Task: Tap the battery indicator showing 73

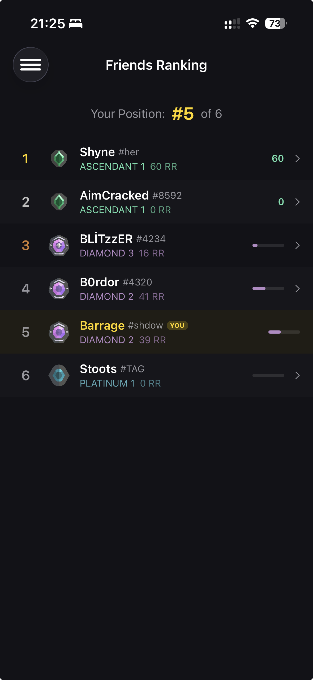Action: 276,23
